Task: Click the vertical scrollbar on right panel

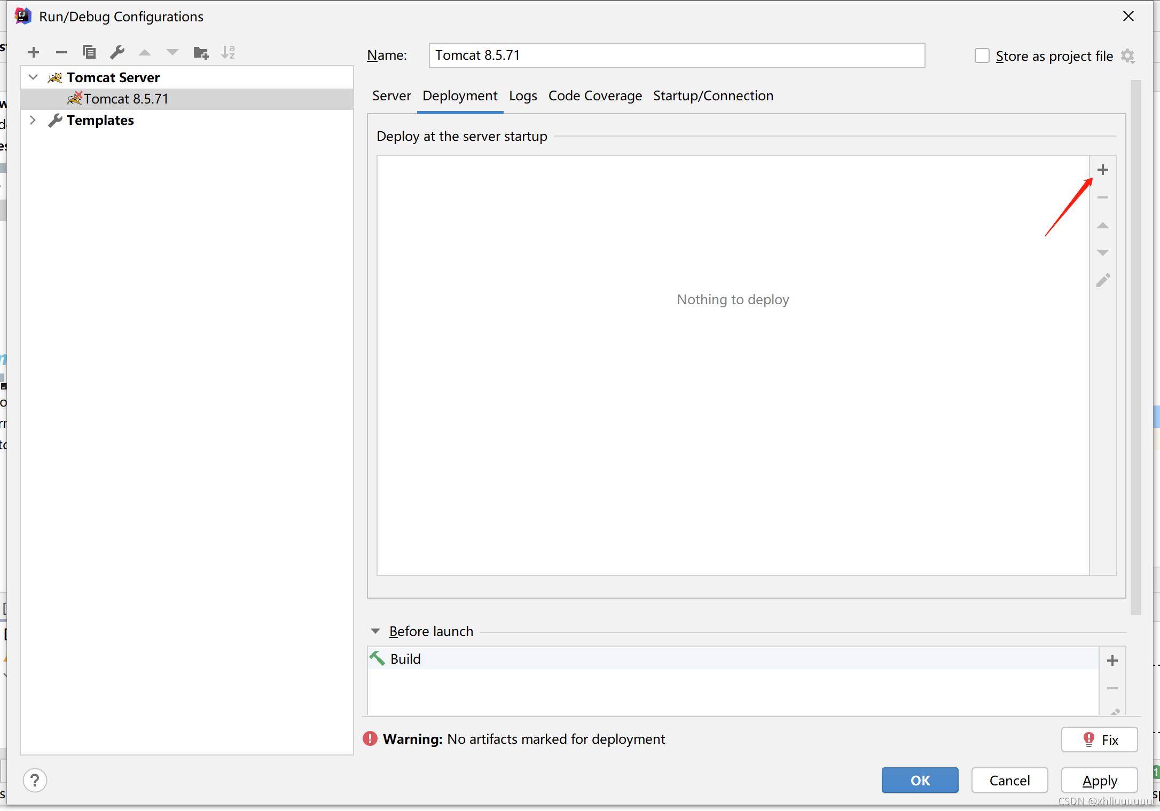Action: 1135,347
